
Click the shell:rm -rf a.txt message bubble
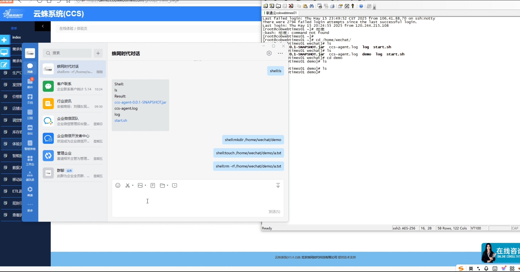pyautogui.click(x=249, y=166)
